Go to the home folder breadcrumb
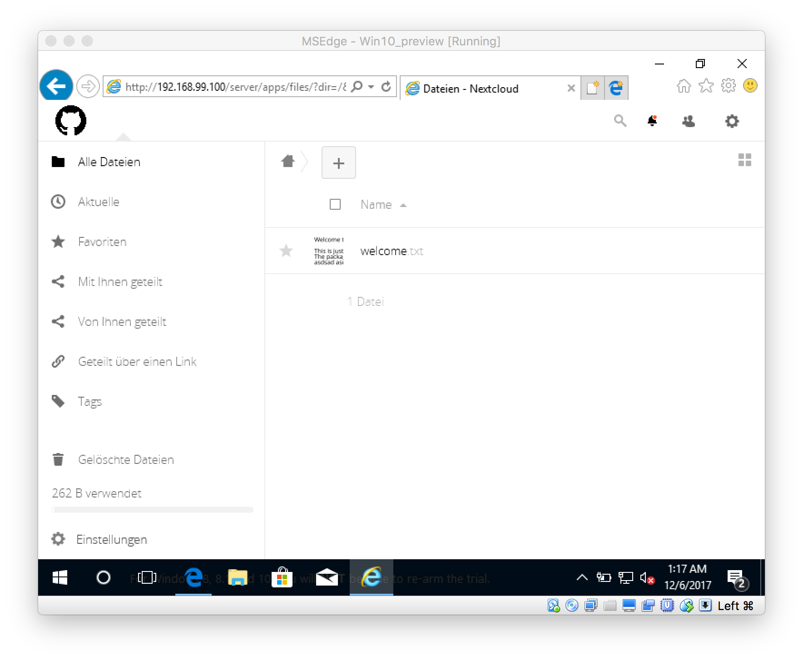 (x=288, y=161)
